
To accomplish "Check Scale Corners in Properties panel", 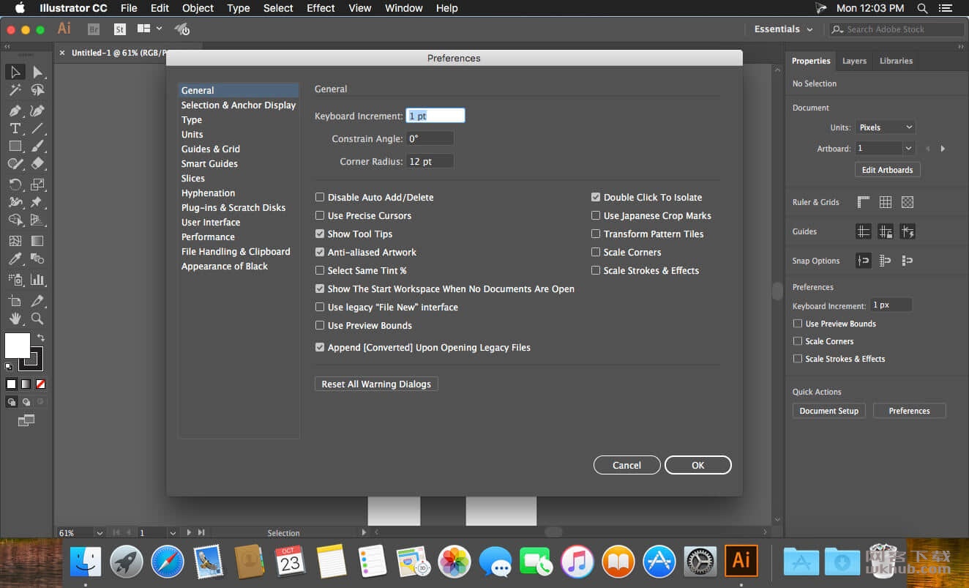I will (x=798, y=341).
